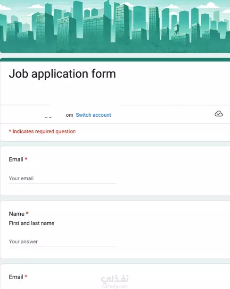This screenshot has height=289, width=230.
Task: Click the red asterisk in required notice
Action: pyautogui.click(x=10, y=131)
